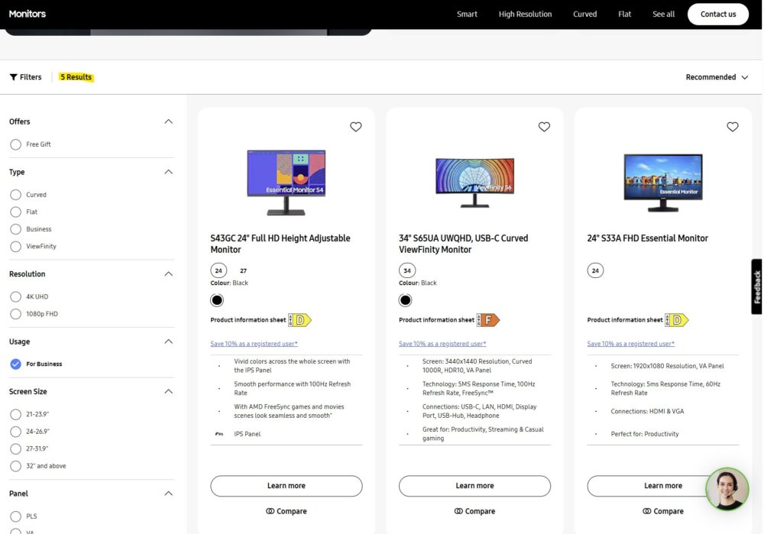Select the 21-23.9" screen size filter
Image resolution: width=764 pixels, height=534 pixels.
[15, 414]
